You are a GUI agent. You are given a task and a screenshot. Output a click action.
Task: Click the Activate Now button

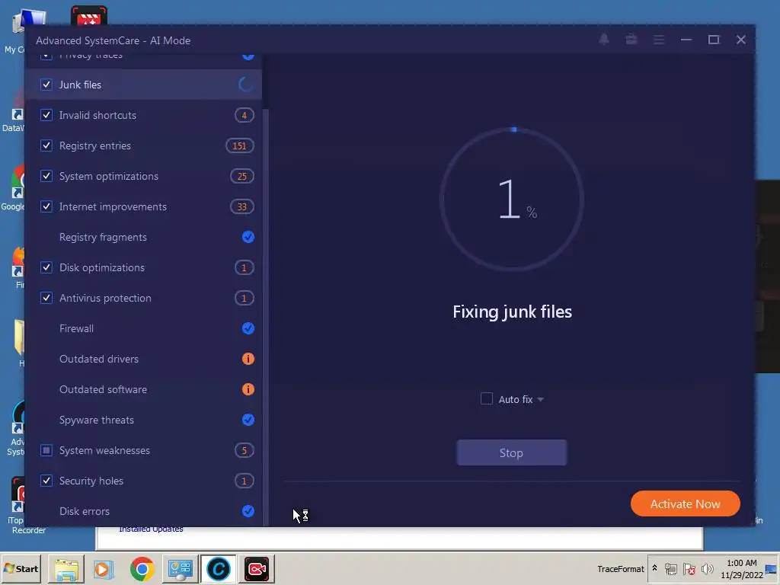(685, 504)
